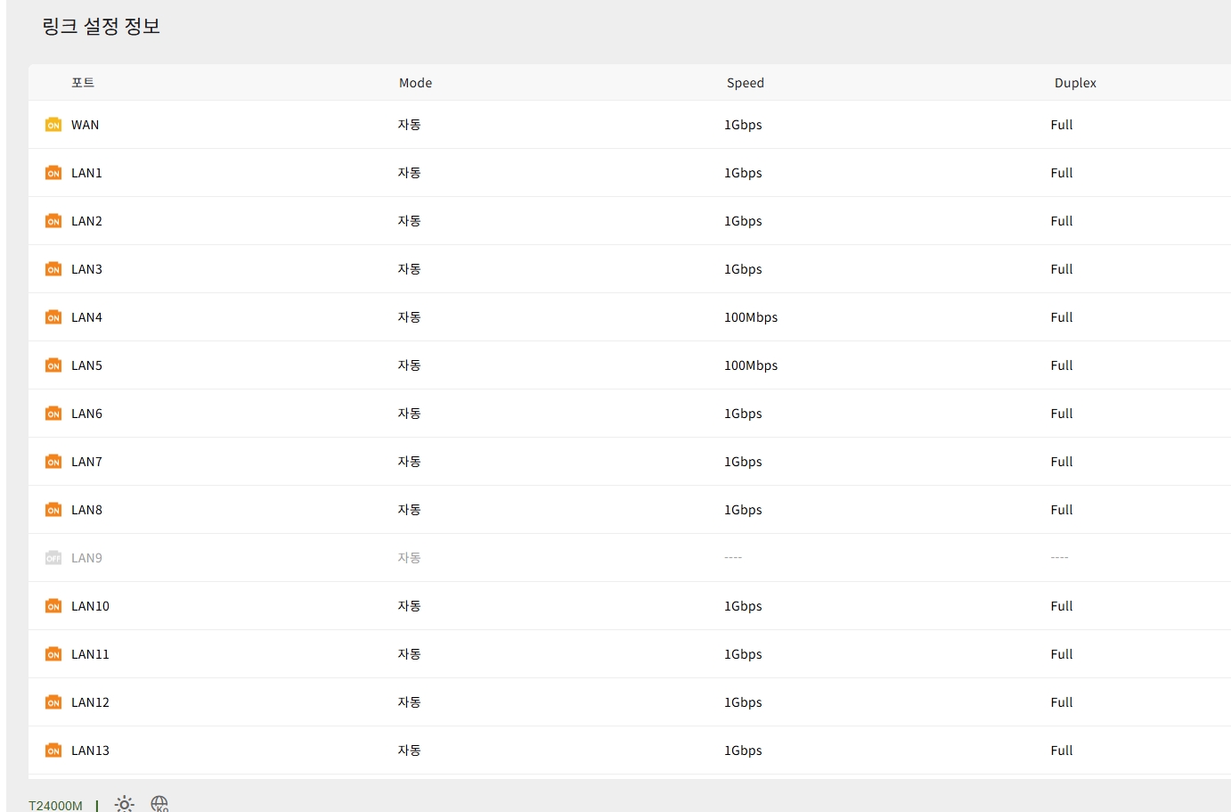This screenshot has height=812, width=1231.
Task: Click the LAN9 disabled mode value
Action: point(409,558)
